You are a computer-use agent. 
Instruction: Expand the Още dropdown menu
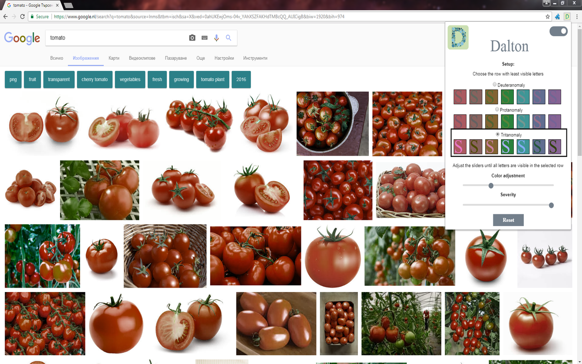[201, 58]
